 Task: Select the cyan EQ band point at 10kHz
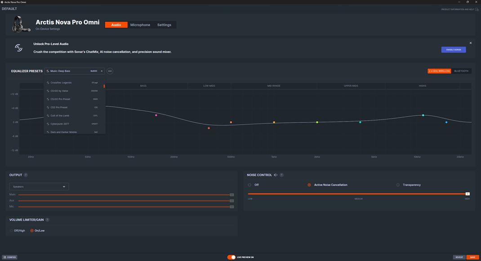[423, 115]
